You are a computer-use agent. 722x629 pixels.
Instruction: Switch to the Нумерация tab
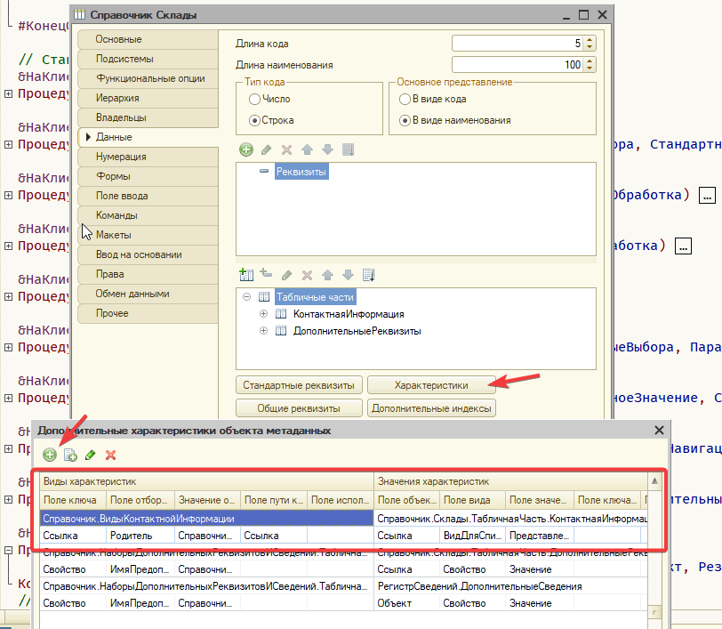(122, 157)
